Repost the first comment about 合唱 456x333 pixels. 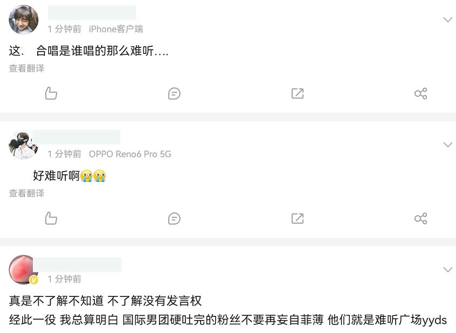click(298, 94)
